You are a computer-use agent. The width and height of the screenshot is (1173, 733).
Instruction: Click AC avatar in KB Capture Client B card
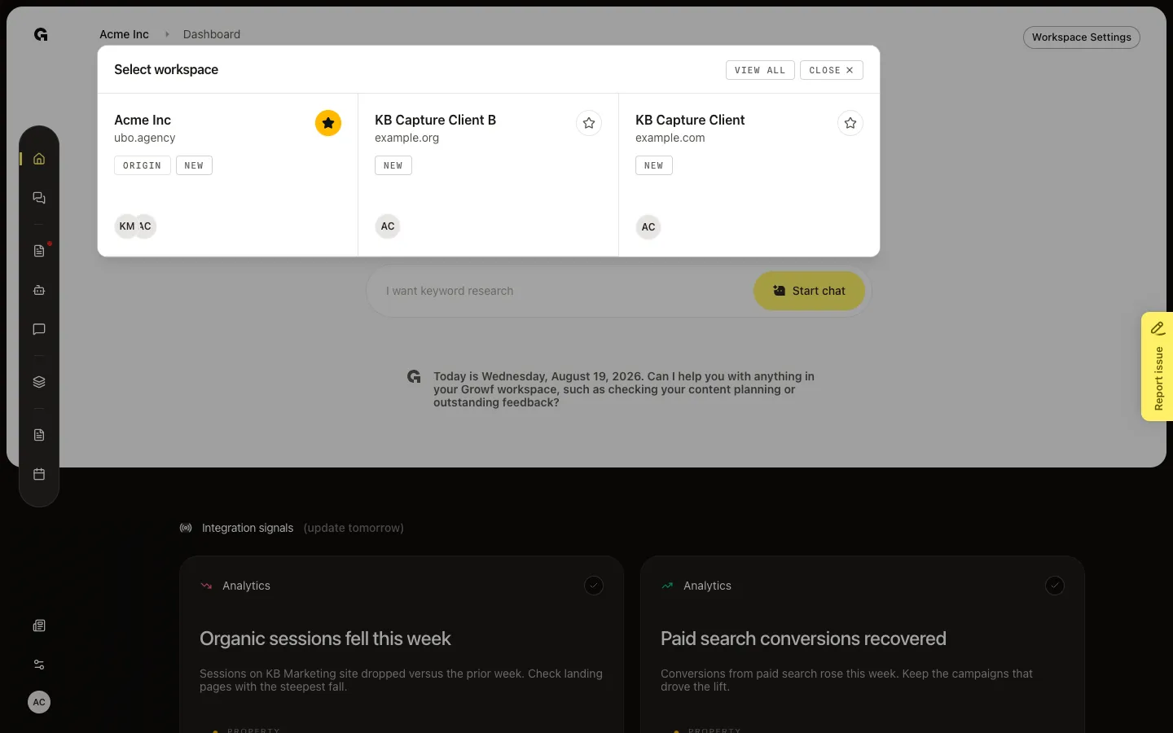(388, 226)
